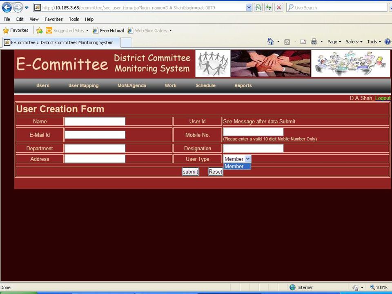
Task: Open the Reports navigation menu
Action: pyautogui.click(x=243, y=85)
